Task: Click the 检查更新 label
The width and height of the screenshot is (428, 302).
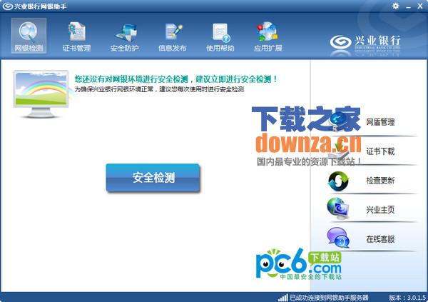Action: [x=380, y=181]
